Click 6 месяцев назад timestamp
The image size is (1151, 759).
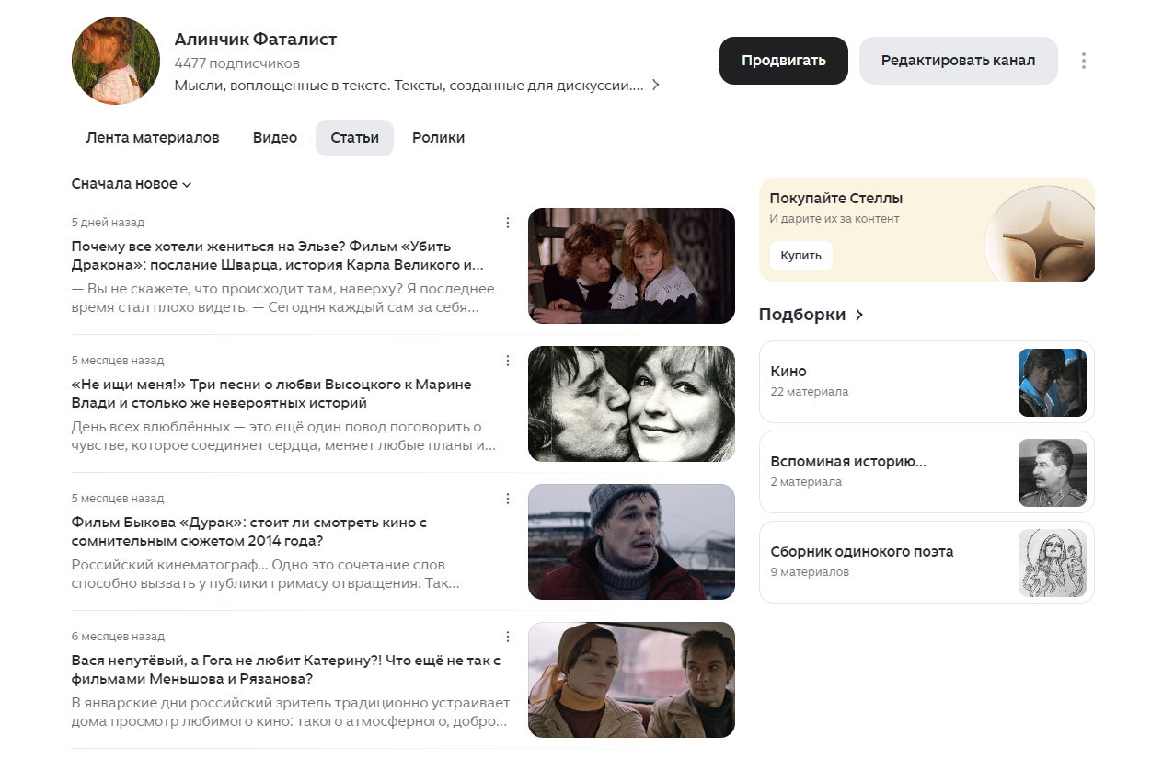click(118, 637)
